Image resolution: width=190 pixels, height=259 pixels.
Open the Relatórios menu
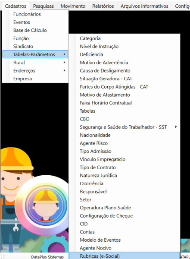[103, 6]
